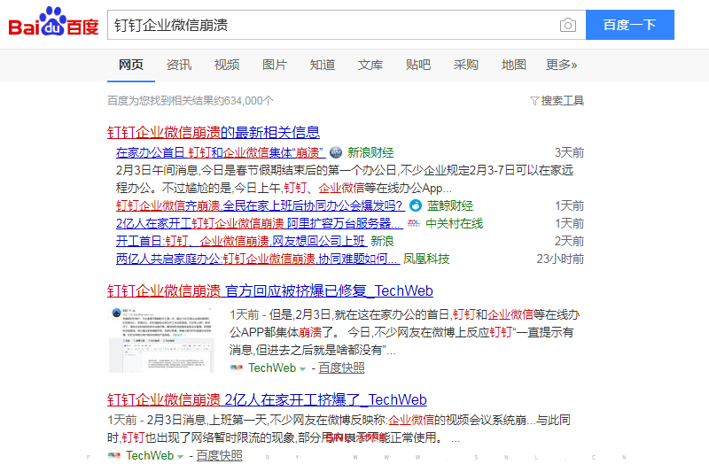Click the 中关村在线 ZOL icon
This screenshot has height=472, width=709.
[414, 223]
